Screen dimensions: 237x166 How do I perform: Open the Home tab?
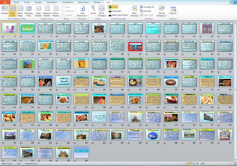click(x=16, y=2)
